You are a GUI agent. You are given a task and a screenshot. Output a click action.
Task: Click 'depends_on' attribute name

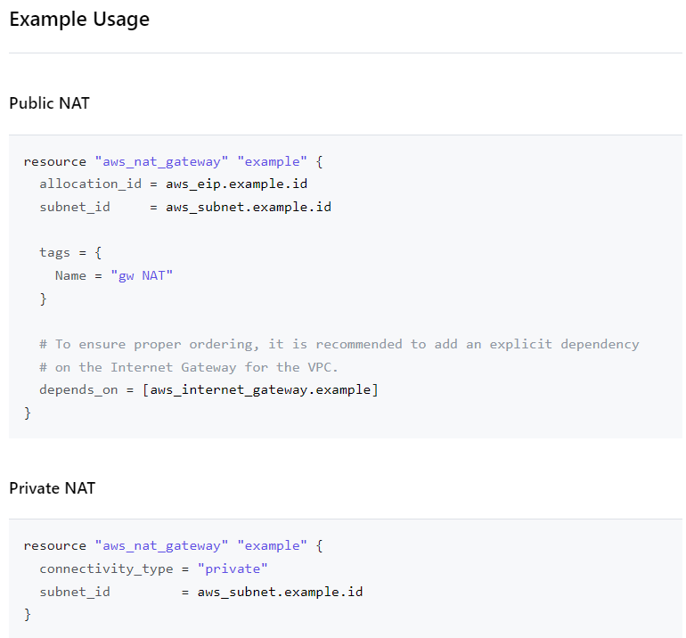tap(78, 390)
